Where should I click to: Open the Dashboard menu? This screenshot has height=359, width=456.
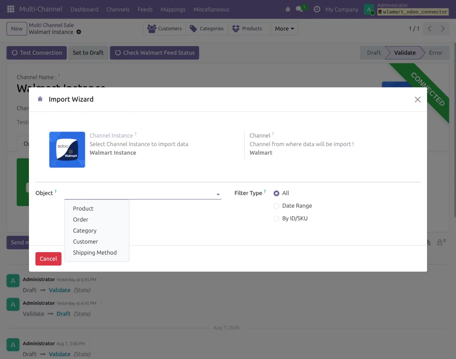pos(84,9)
